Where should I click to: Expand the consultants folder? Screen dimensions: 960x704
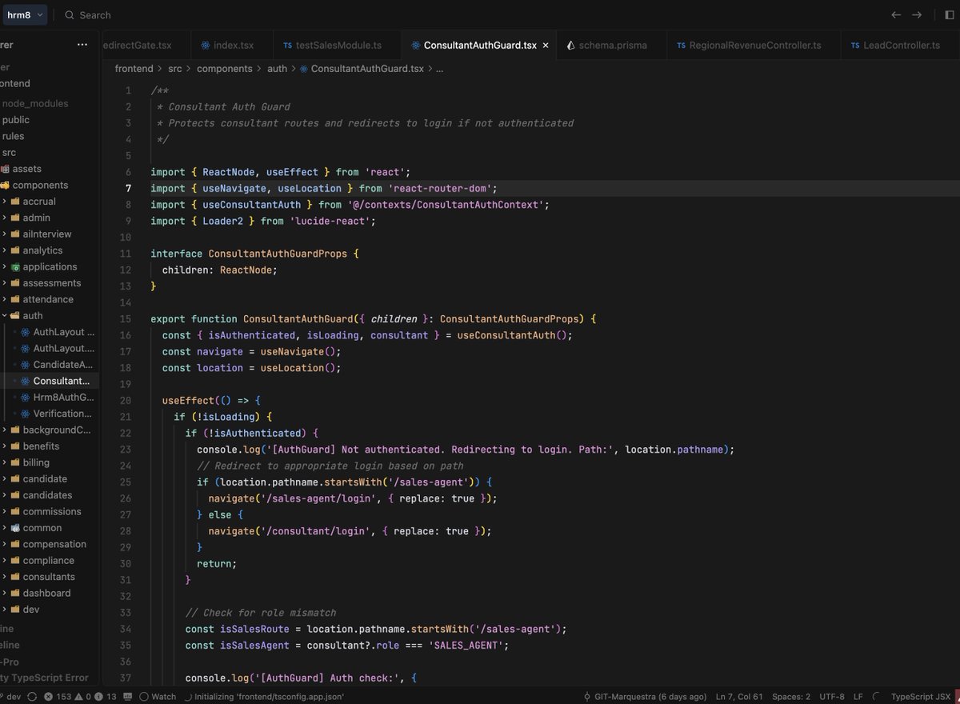click(49, 577)
